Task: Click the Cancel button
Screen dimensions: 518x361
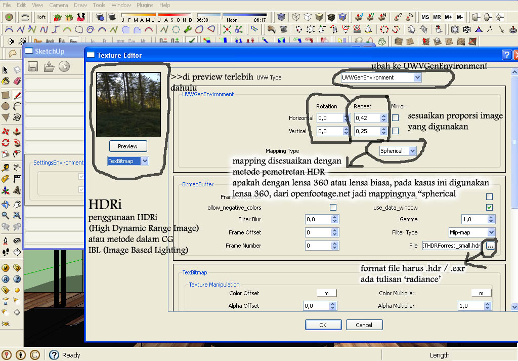Action: coord(364,325)
